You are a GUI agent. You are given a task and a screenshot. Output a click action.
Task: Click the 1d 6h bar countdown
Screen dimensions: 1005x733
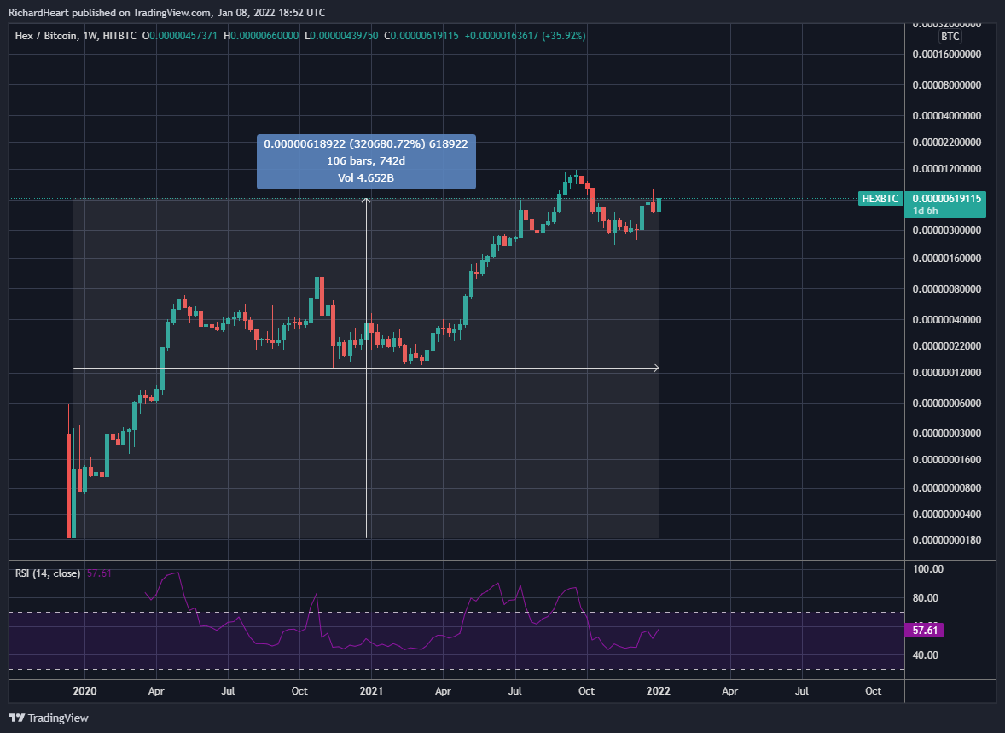click(926, 211)
